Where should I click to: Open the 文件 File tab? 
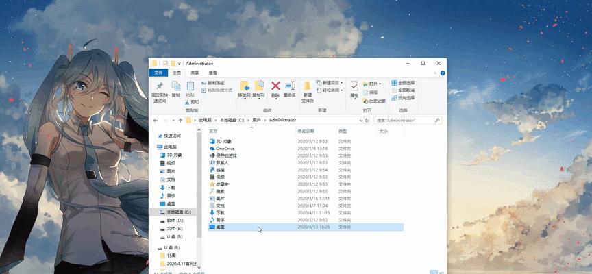click(x=158, y=73)
